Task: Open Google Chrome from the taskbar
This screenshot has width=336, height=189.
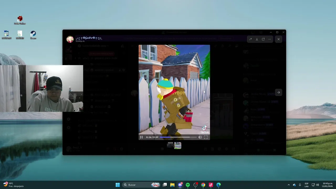Action: (203, 185)
